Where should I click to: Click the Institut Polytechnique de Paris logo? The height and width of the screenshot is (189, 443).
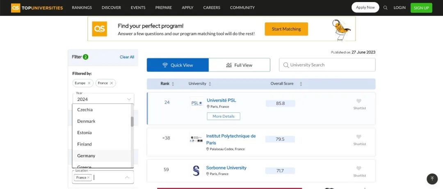pyautogui.click(x=196, y=139)
